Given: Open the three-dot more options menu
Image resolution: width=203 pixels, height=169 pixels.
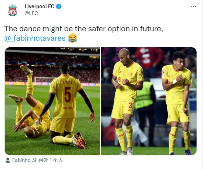Looking at the screenshot, I should (x=193, y=6).
